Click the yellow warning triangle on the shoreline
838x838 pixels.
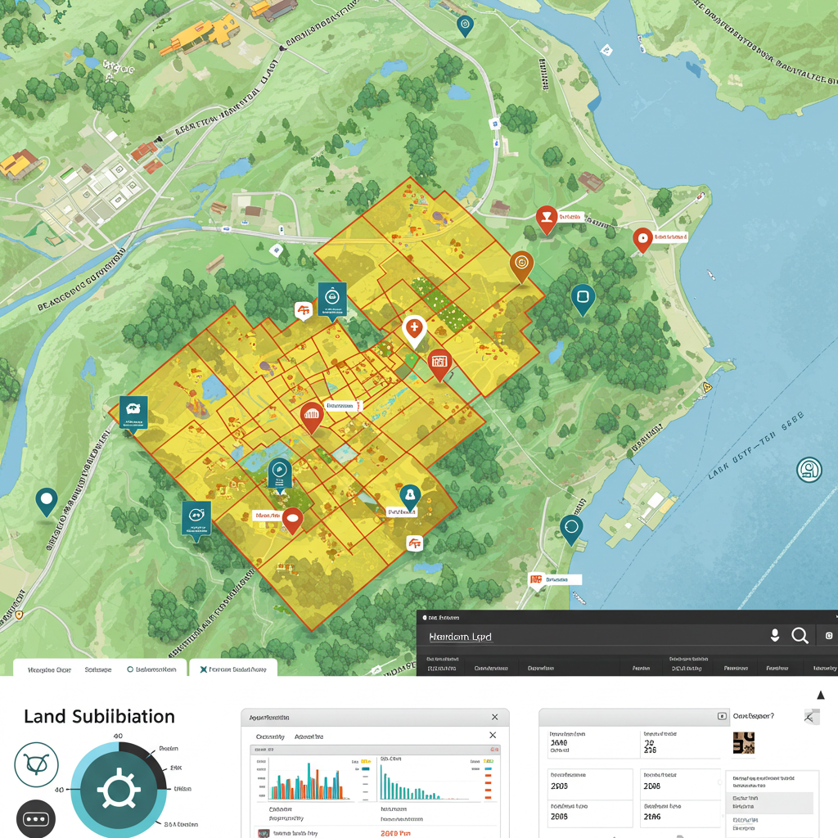pos(707,386)
